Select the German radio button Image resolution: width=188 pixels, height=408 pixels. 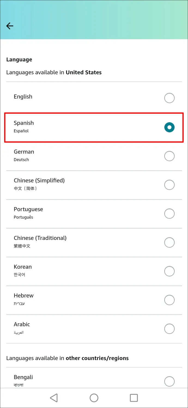[169, 156]
